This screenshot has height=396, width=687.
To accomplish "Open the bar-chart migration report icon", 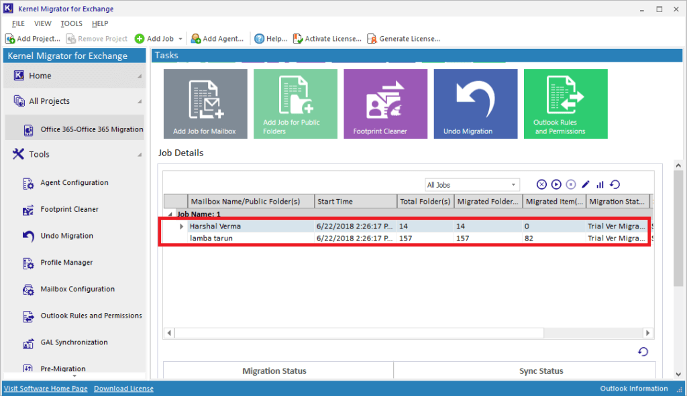I will pyautogui.click(x=599, y=184).
